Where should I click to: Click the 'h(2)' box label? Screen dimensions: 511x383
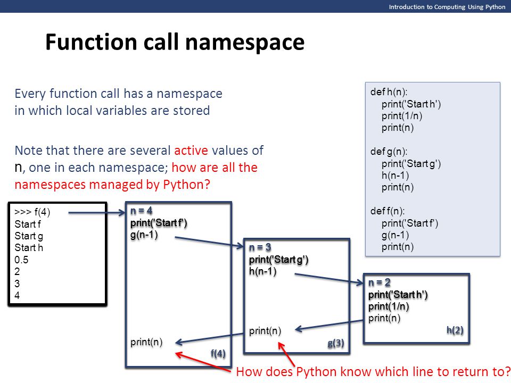(455, 330)
